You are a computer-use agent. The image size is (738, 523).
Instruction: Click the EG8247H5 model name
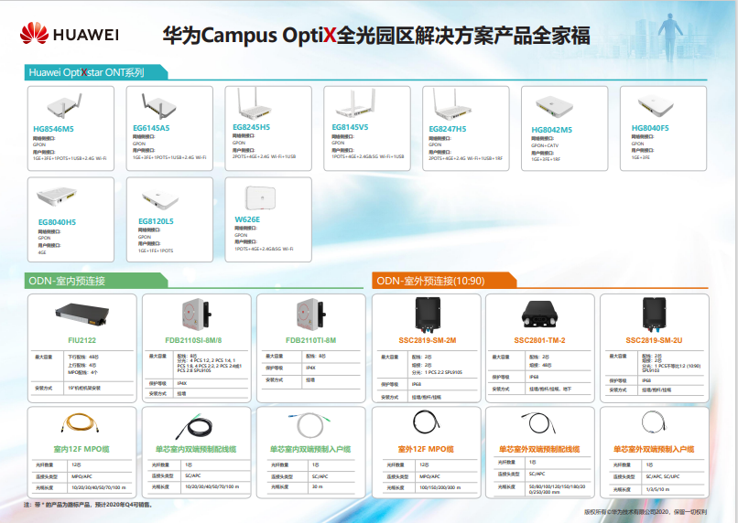pos(448,129)
